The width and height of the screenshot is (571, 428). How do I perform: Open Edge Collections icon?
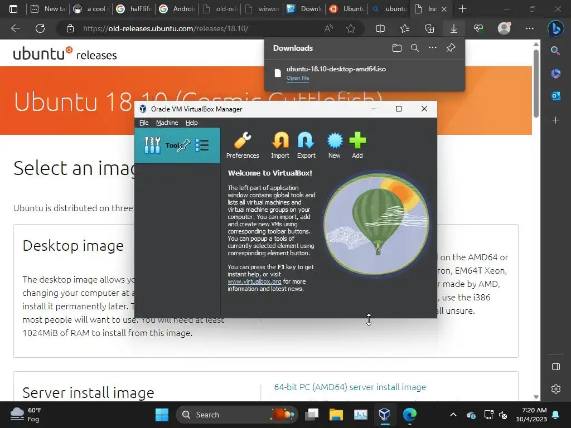[429, 28]
